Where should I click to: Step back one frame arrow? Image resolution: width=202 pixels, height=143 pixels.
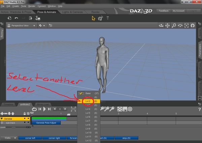55,109
